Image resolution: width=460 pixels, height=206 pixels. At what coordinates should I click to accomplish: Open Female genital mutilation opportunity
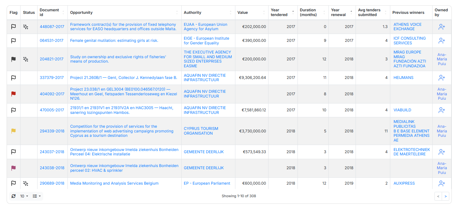[x=114, y=41]
